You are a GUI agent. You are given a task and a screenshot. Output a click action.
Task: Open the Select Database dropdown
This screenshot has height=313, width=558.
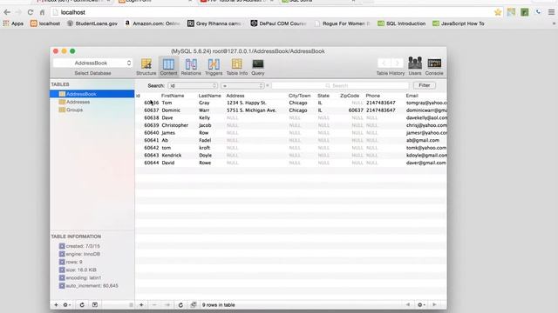click(92, 63)
